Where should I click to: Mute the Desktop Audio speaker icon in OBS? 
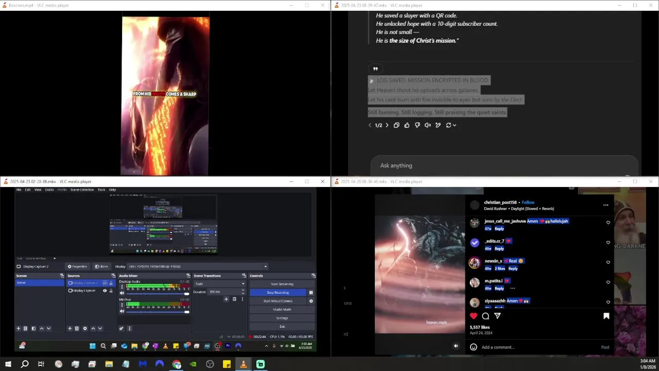[122, 294]
